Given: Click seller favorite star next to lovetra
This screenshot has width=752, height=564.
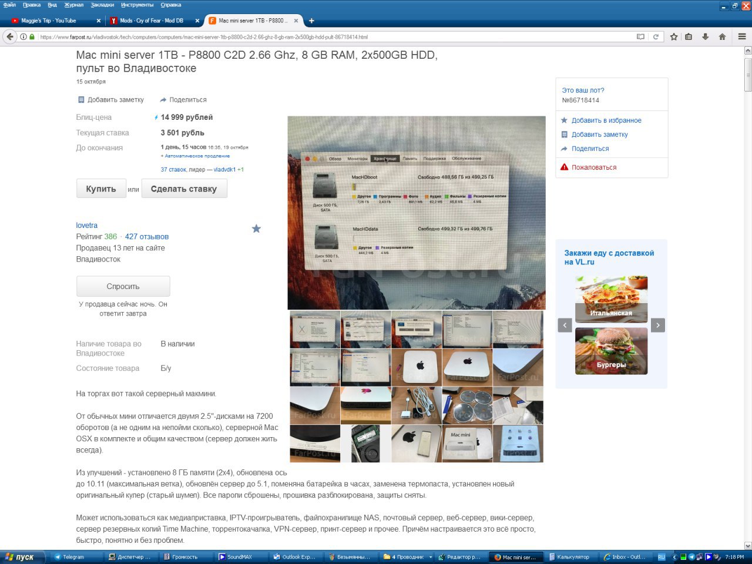Looking at the screenshot, I should click(256, 229).
